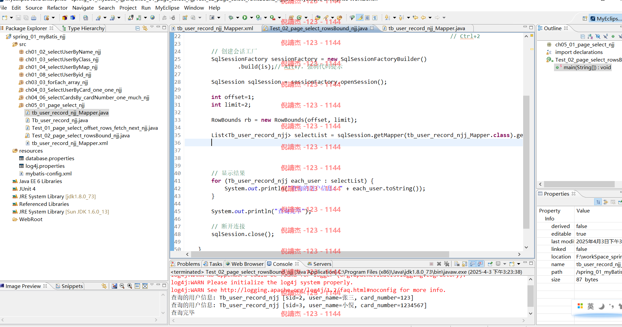This screenshot has width=622, height=327.
Task: Open the Display Selected Console dropdown
Action: [505, 264]
